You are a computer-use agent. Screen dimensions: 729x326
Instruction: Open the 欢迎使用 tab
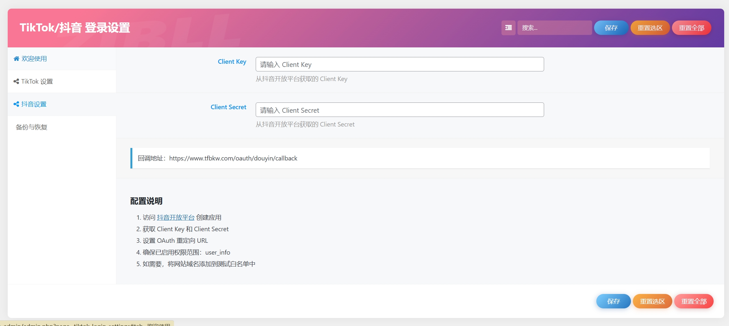click(62, 59)
